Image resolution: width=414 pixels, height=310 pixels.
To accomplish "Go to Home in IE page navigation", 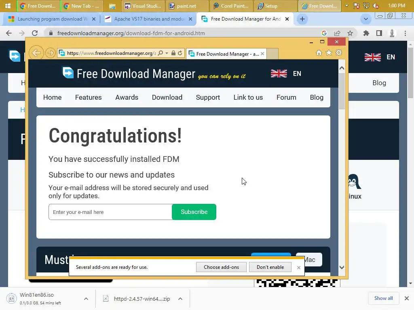I will [52, 97].
